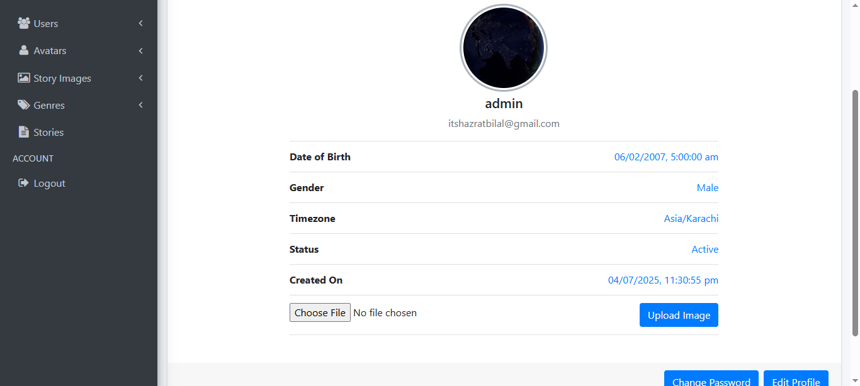
Task: Click the itshazratbilal@gmail.com email text
Action: pyautogui.click(x=504, y=123)
